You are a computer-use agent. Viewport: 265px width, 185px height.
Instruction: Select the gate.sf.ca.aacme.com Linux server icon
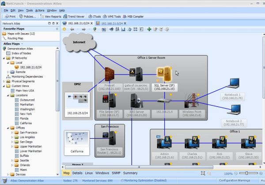pos(136,74)
